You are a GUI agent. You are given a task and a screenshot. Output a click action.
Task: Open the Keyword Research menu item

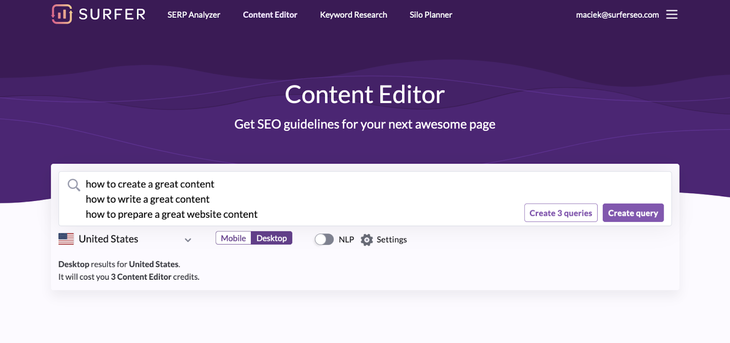pyautogui.click(x=354, y=15)
